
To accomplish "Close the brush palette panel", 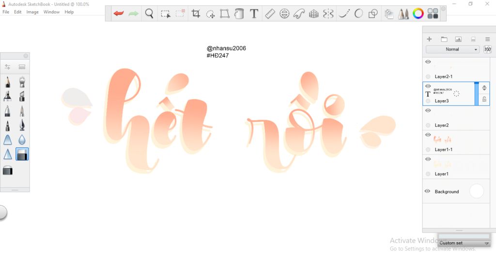I will [26, 56].
